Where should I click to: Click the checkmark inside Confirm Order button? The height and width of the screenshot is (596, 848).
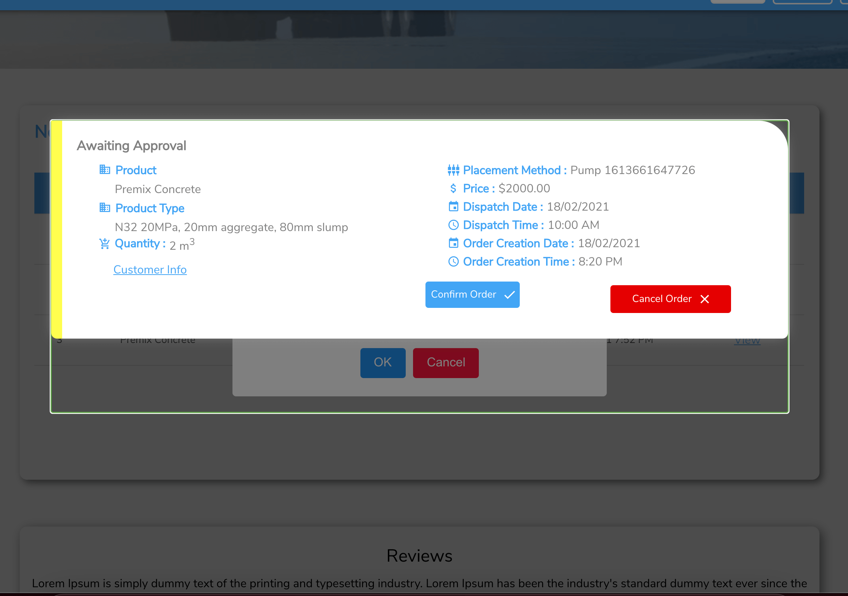pos(510,295)
